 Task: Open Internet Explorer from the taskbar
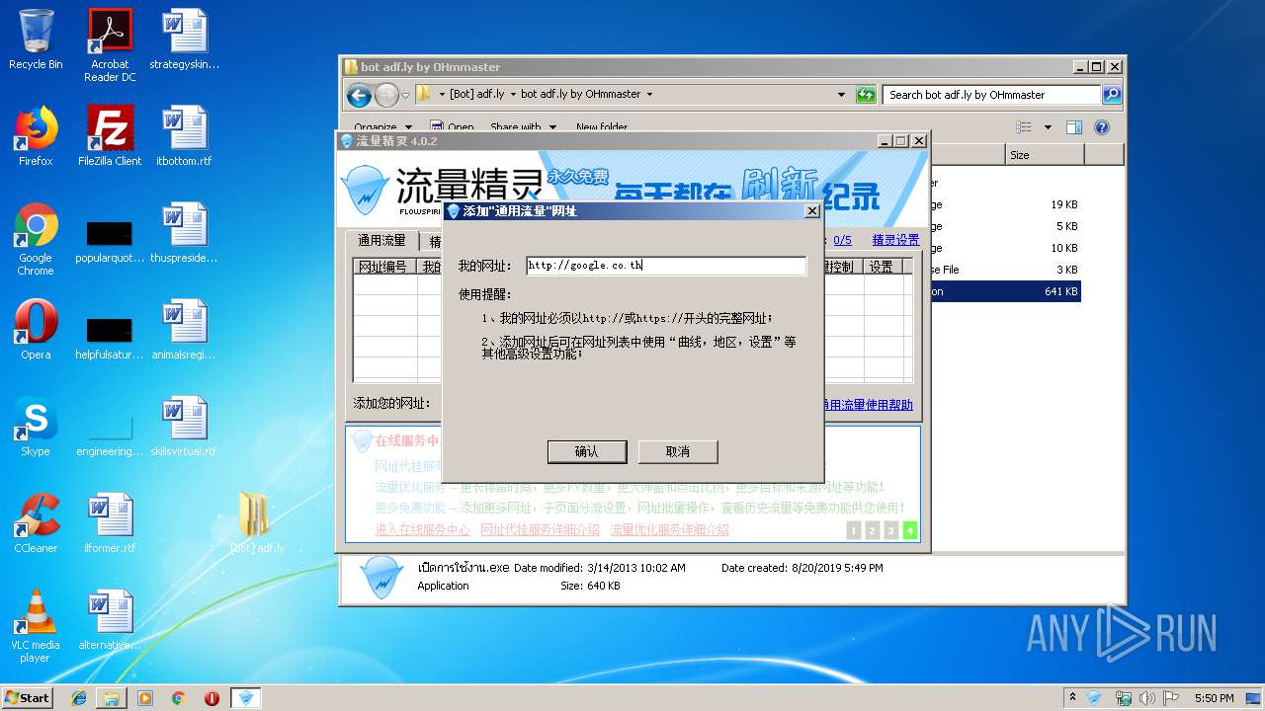tap(79, 698)
